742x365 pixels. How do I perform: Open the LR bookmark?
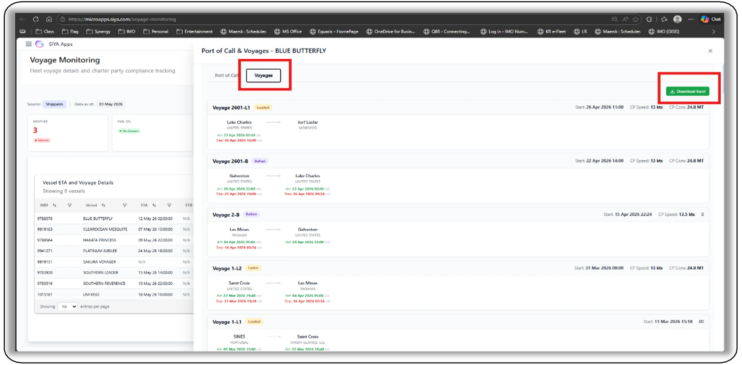tap(580, 32)
